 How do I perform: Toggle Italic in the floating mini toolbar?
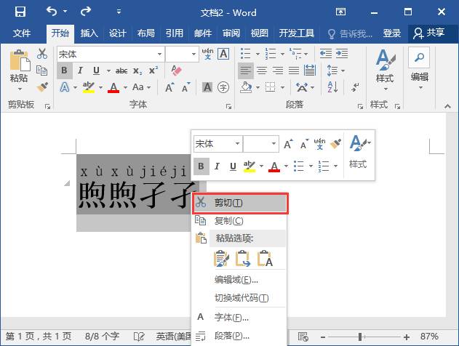click(x=217, y=166)
